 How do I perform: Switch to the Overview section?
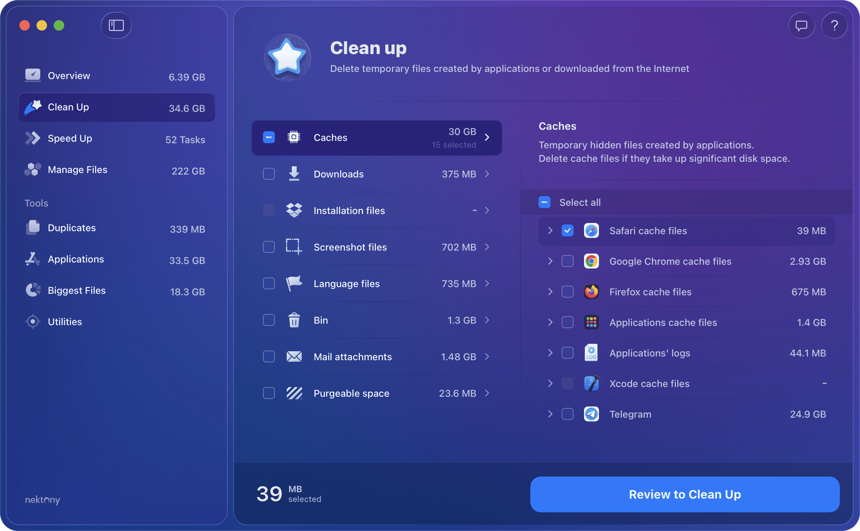69,75
